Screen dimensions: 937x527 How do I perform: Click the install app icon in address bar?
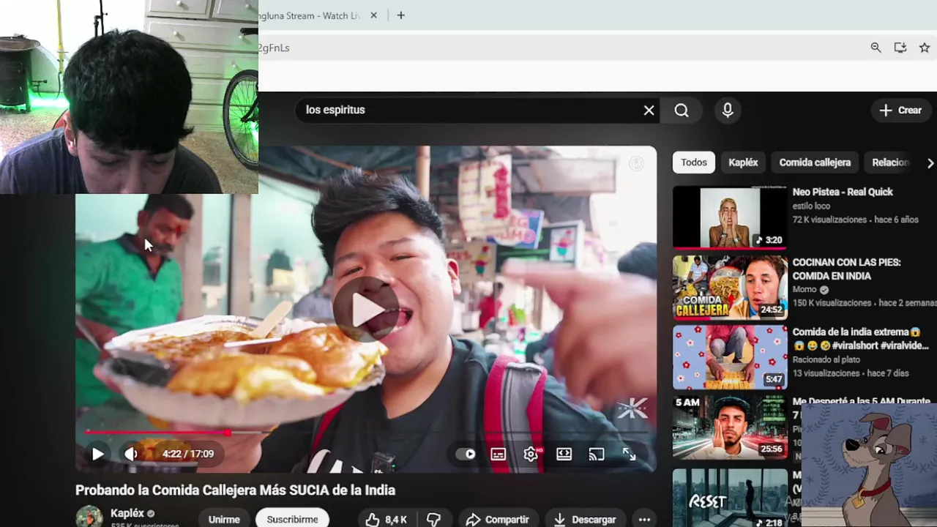[900, 48]
